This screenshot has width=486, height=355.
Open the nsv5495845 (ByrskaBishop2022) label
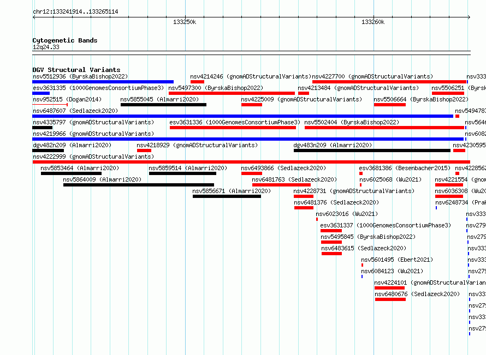(368, 237)
